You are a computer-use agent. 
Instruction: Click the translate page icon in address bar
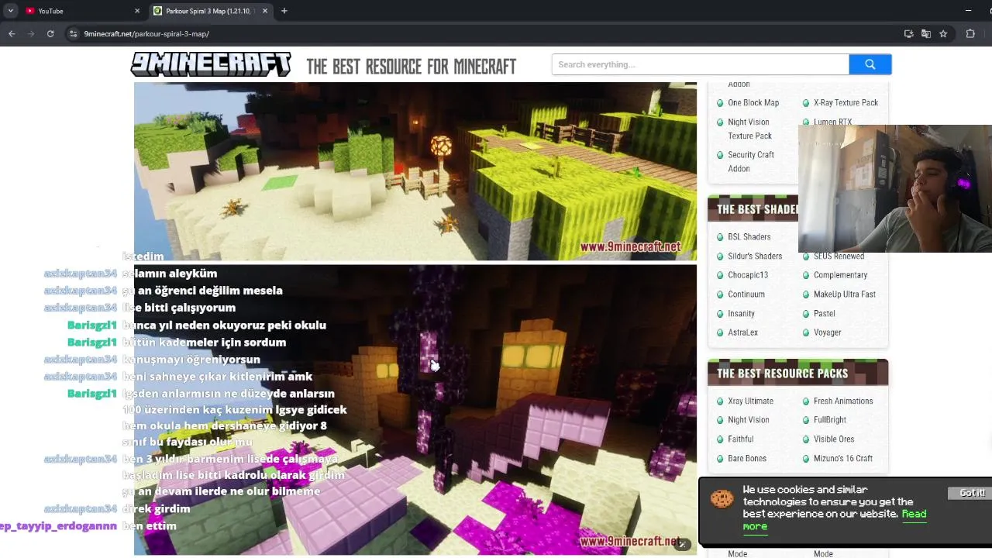[x=926, y=33]
